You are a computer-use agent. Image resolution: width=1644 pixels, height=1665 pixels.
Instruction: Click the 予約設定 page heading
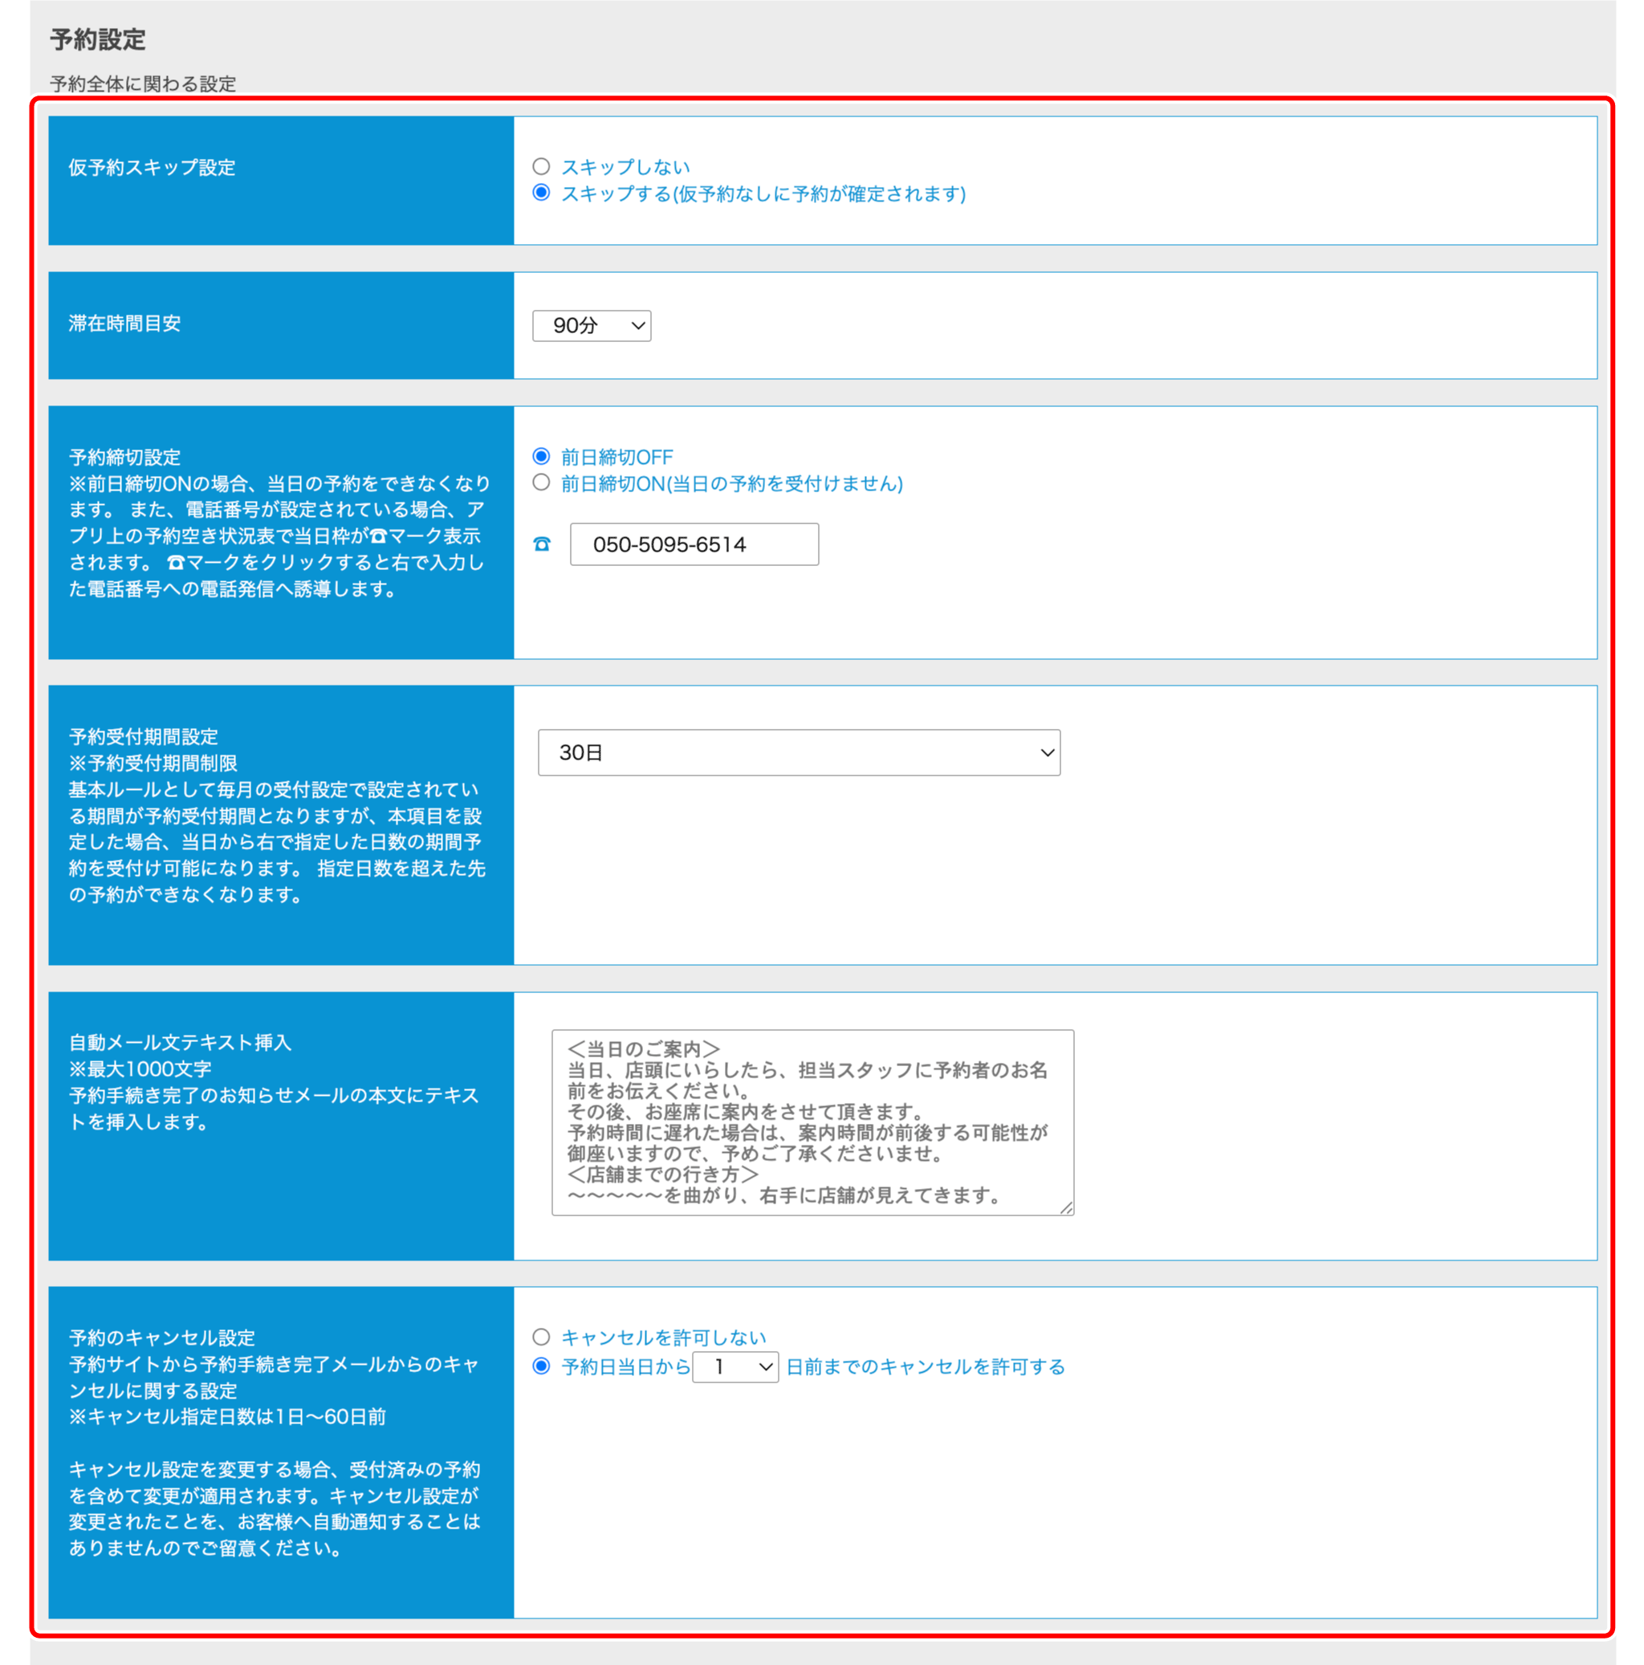pyautogui.click(x=97, y=39)
